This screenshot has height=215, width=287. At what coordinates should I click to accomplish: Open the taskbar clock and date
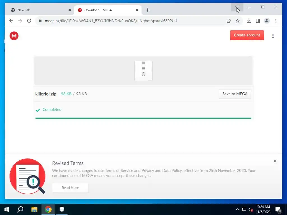[x=263, y=209]
